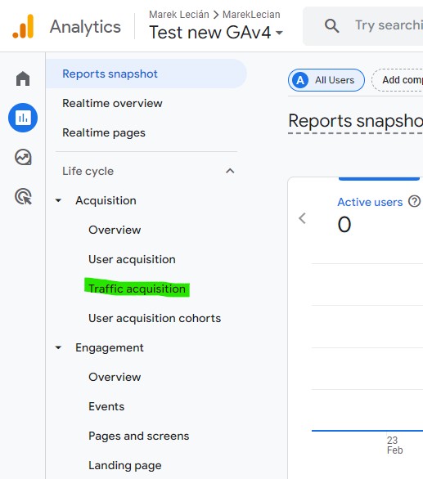
Task: Click the Active users help icon
Action: click(x=415, y=202)
